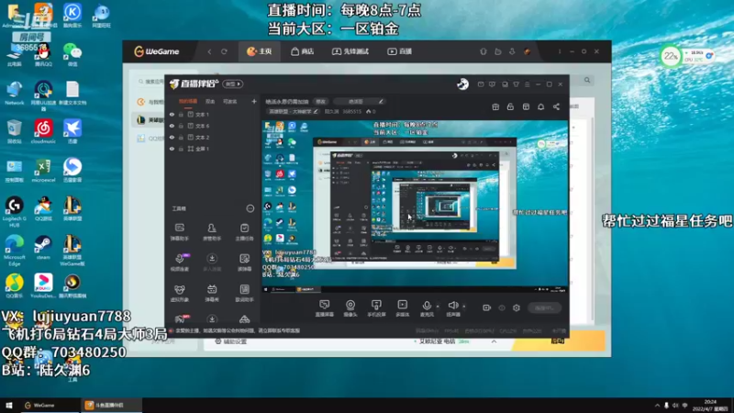This screenshot has width=734, height=413.
Task: Open 主播任务 tool in toolbox
Action: (x=244, y=231)
